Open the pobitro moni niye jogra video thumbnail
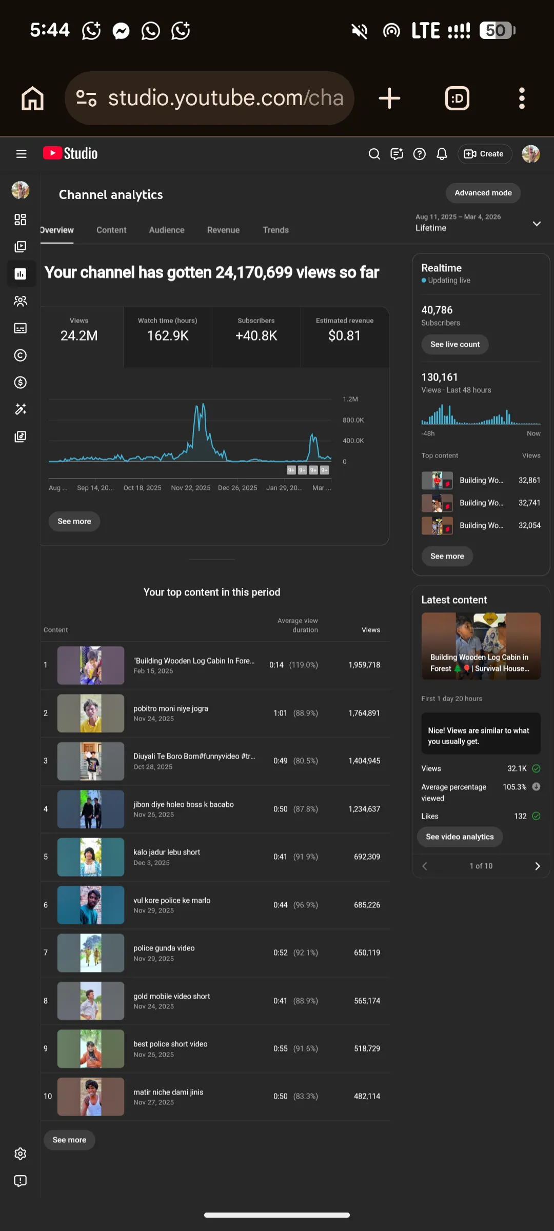Screen dimensions: 554x1231 pos(91,713)
